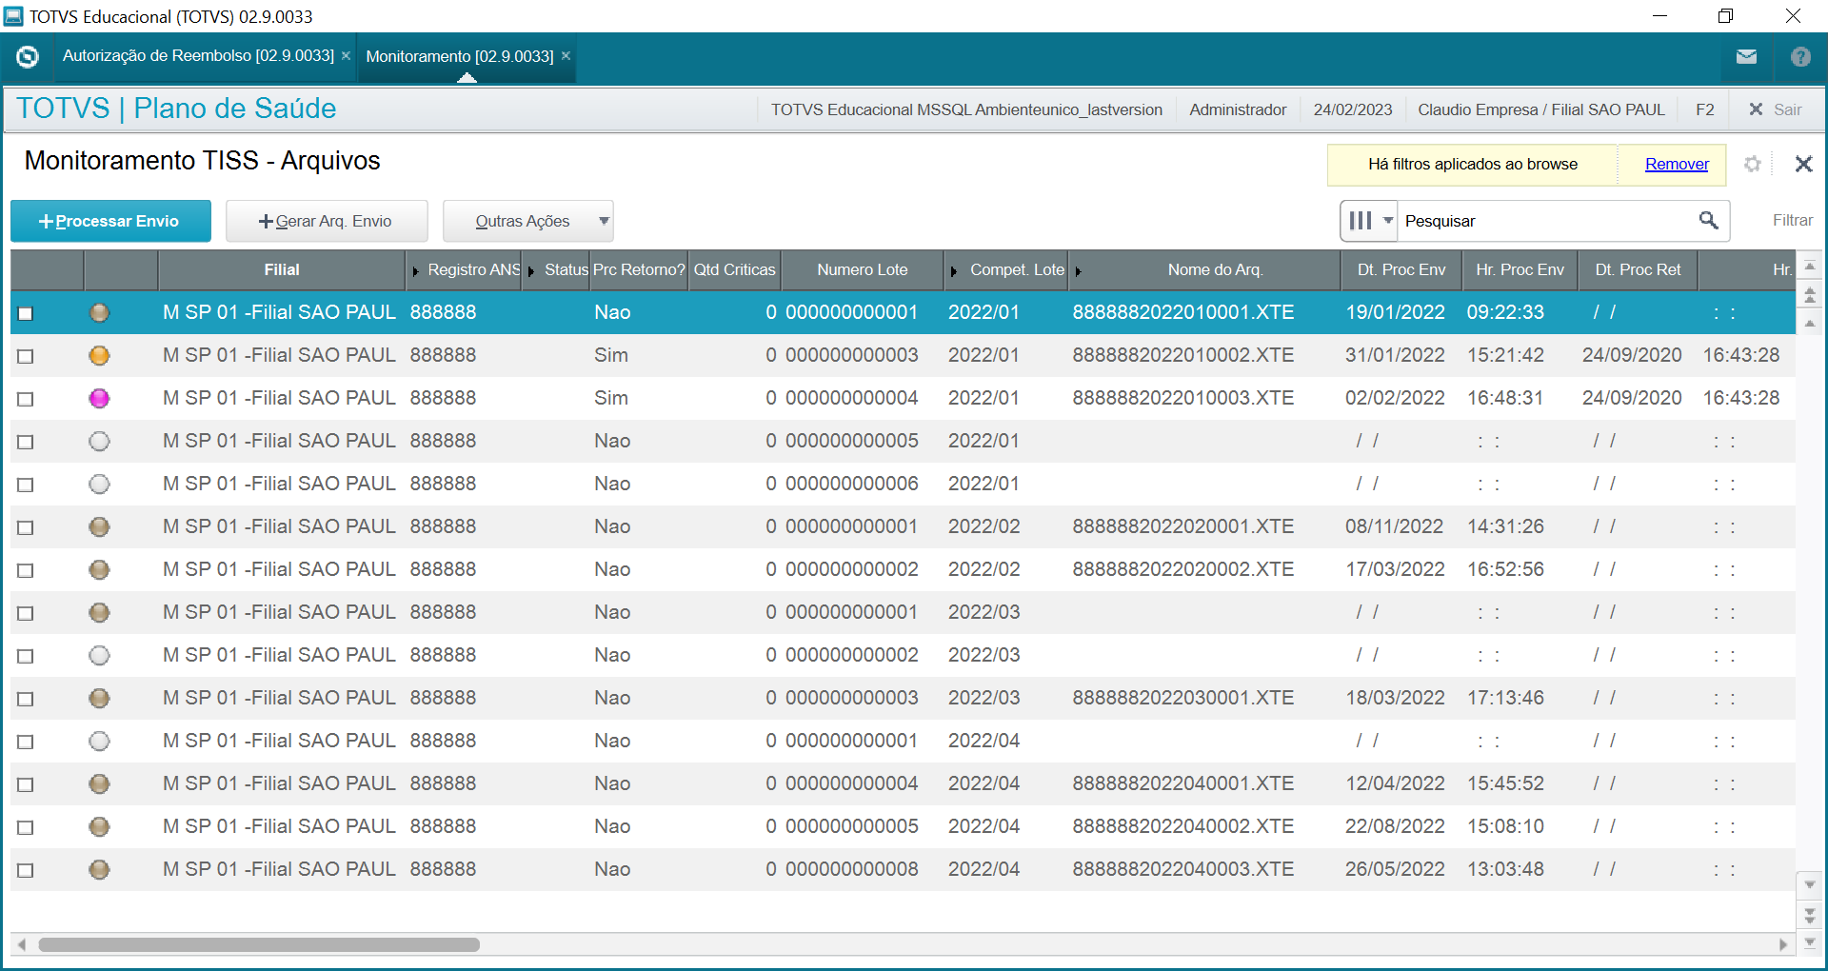Click the Filtrar button

1792,221
